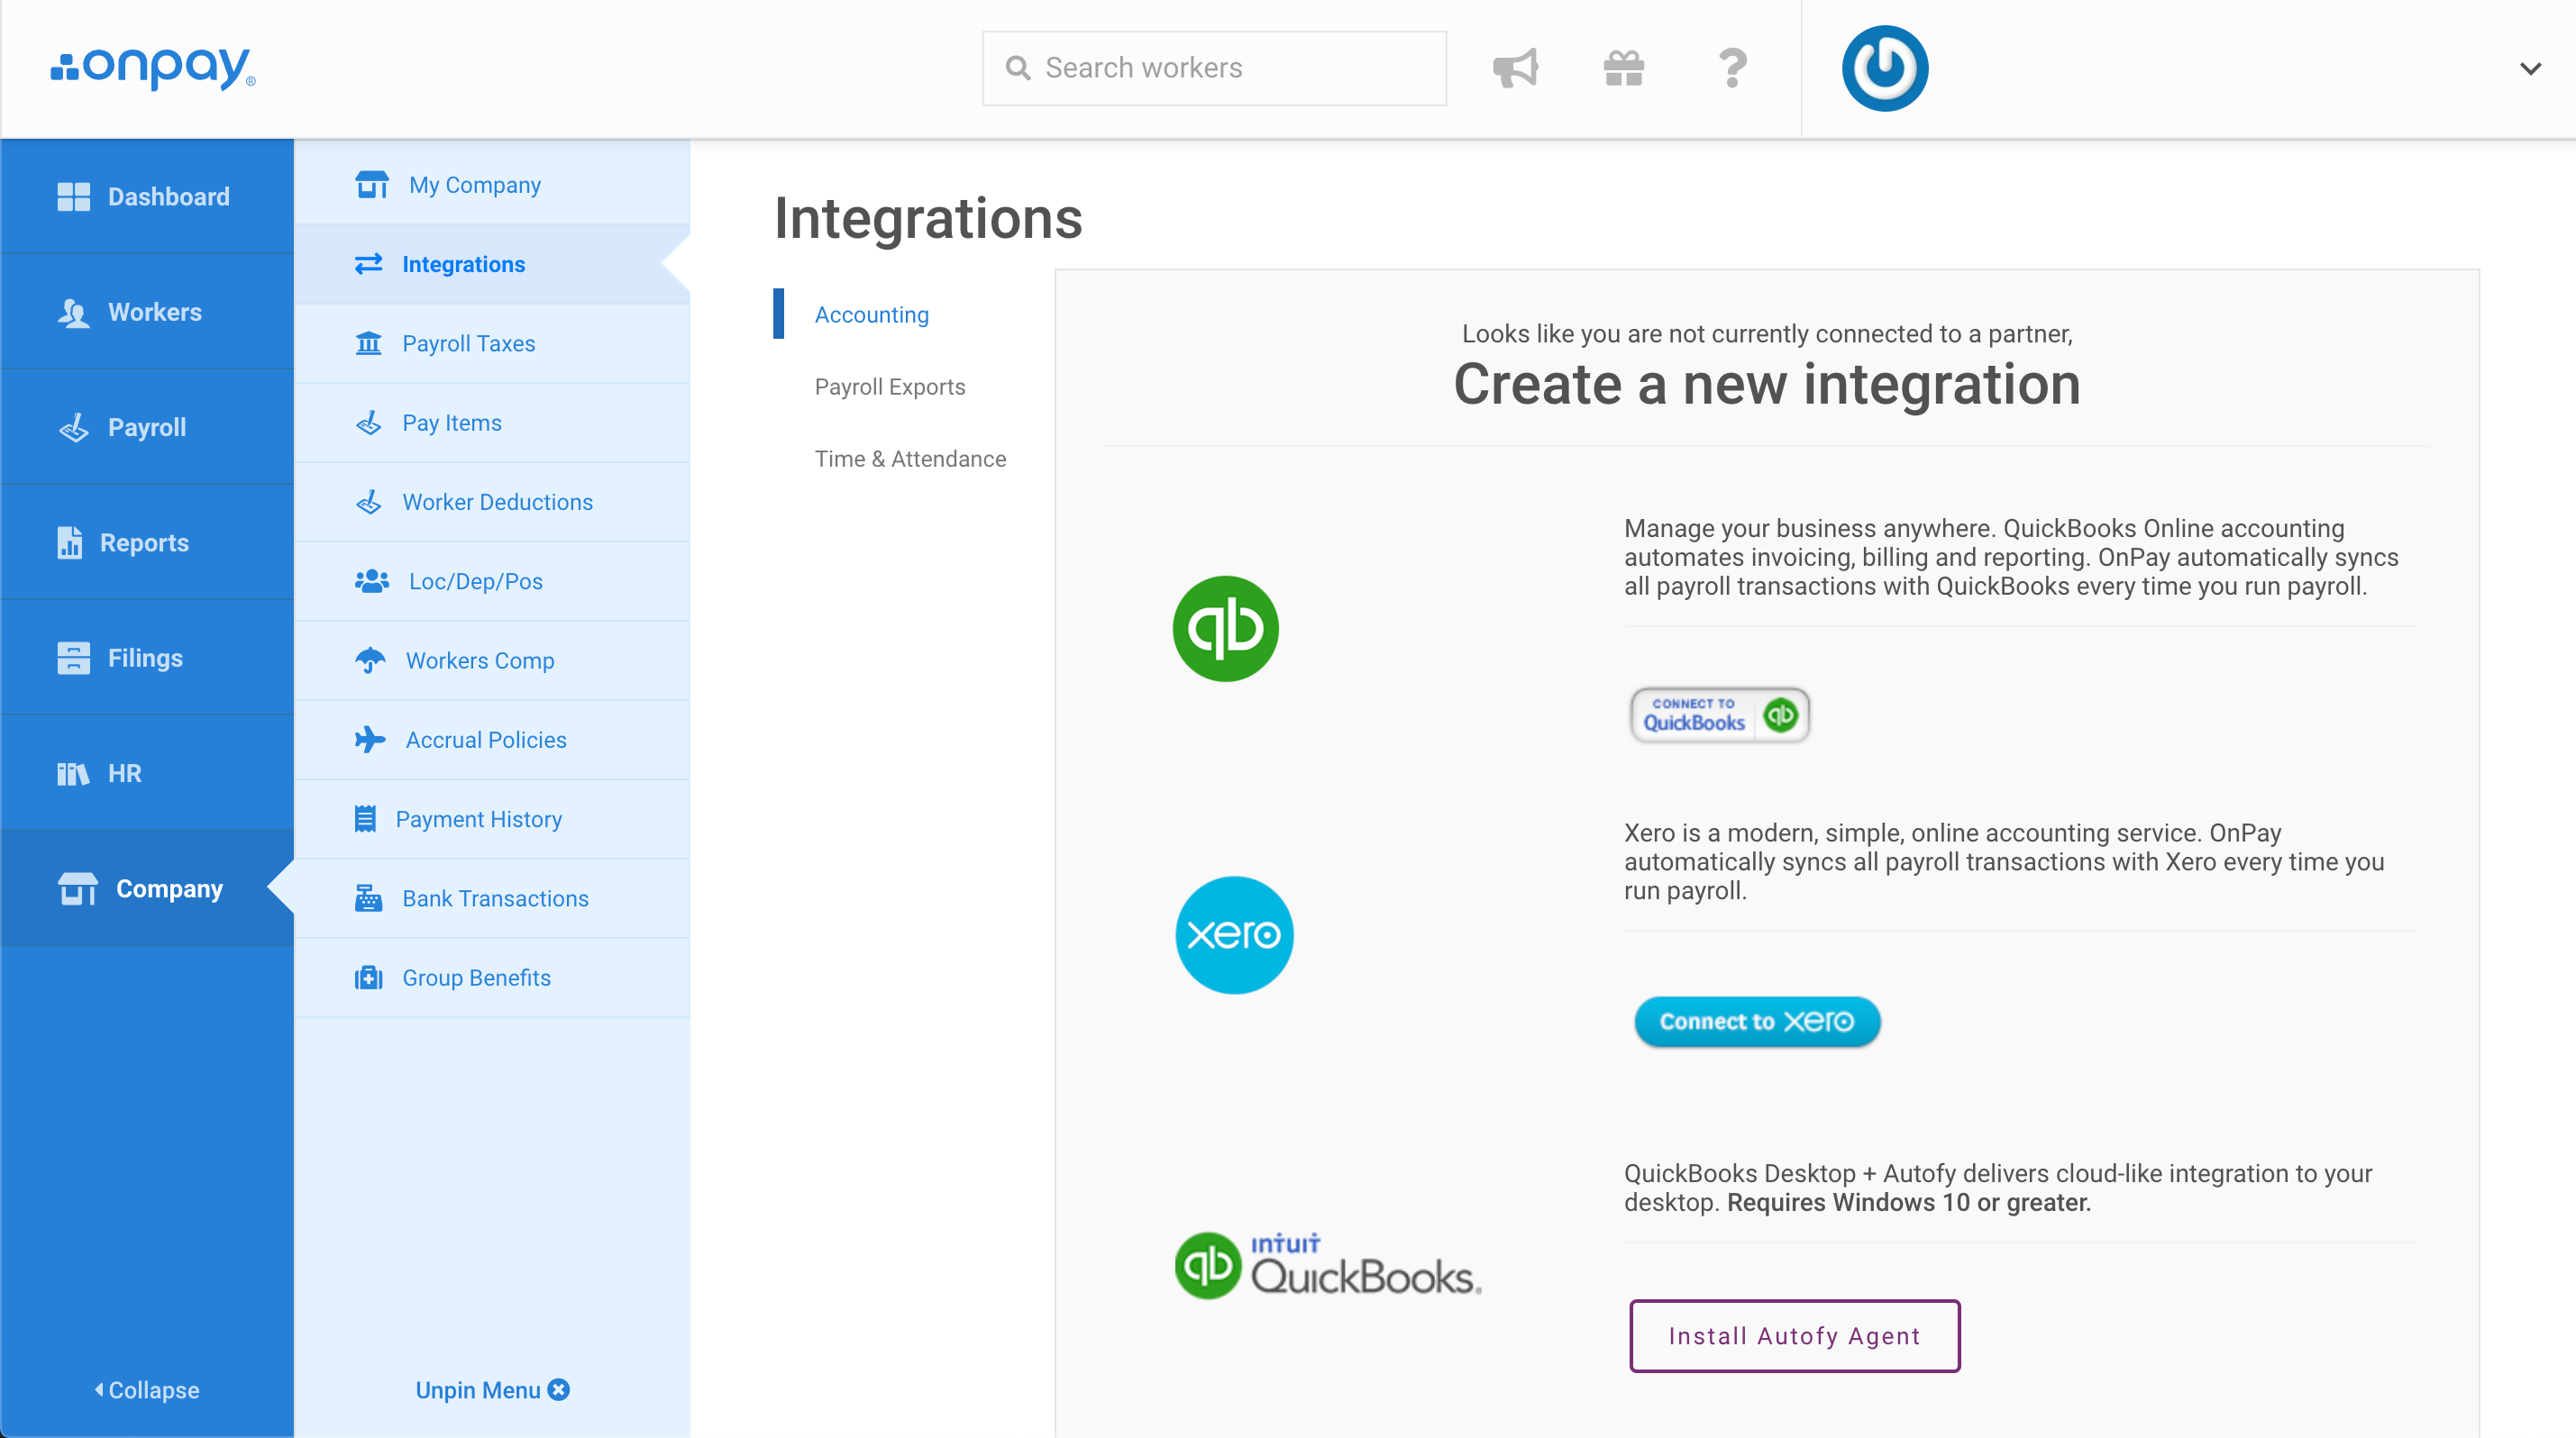Click the green QuickBooks Online logo
The width and height of the screenshot is (2576, 1438).
1225,629
